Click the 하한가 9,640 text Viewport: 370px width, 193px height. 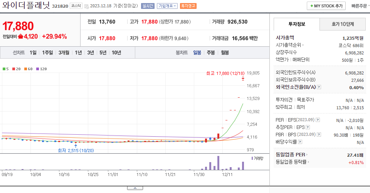(174, 38)
